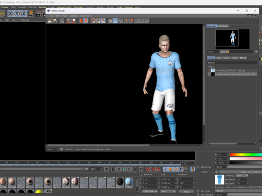Switch to the Navigator tab
The width and height of the screenshot is (262, 196).
pyautogui.click(x=212, y=26)
